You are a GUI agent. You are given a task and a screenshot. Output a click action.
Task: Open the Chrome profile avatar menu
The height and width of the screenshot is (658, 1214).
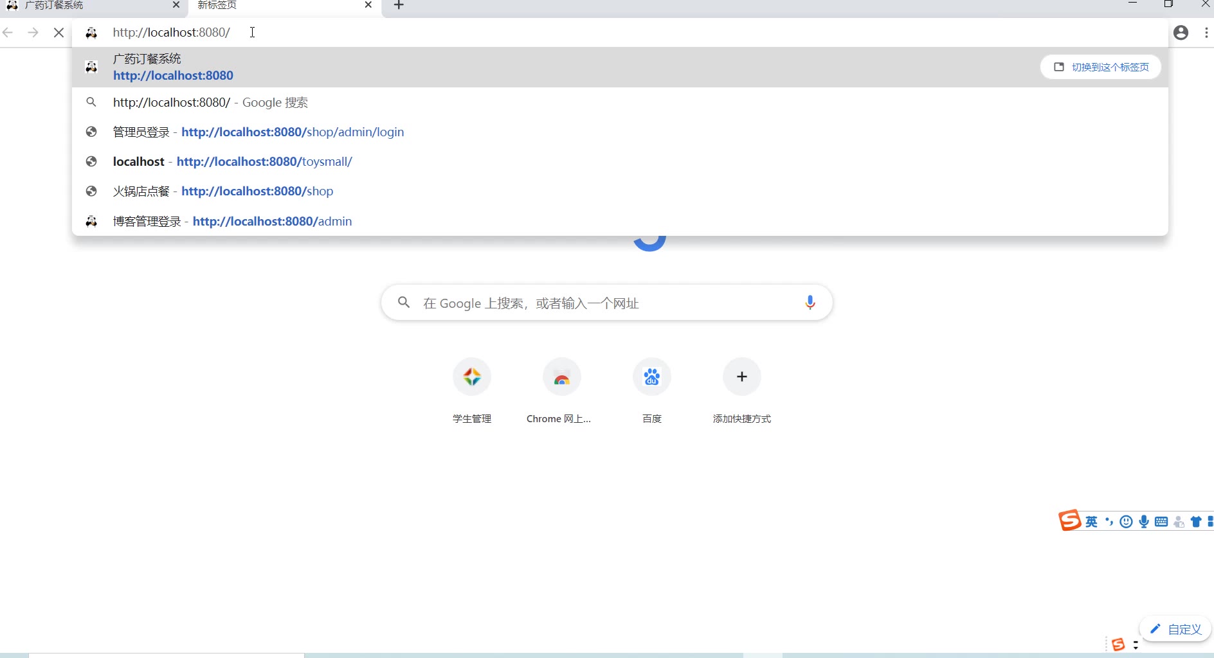1181,32
